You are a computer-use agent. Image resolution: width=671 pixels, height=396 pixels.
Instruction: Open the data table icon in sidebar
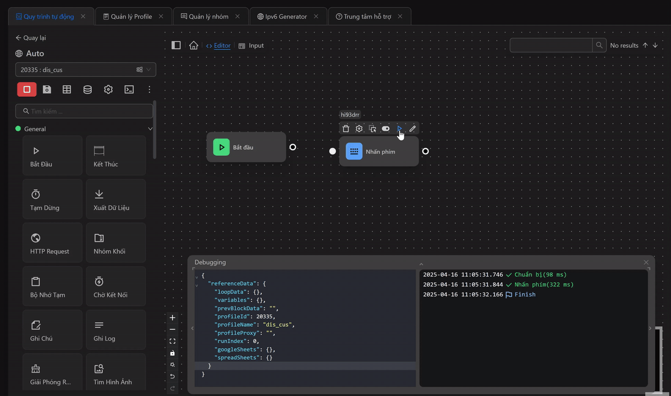click(x=67, y=89)
